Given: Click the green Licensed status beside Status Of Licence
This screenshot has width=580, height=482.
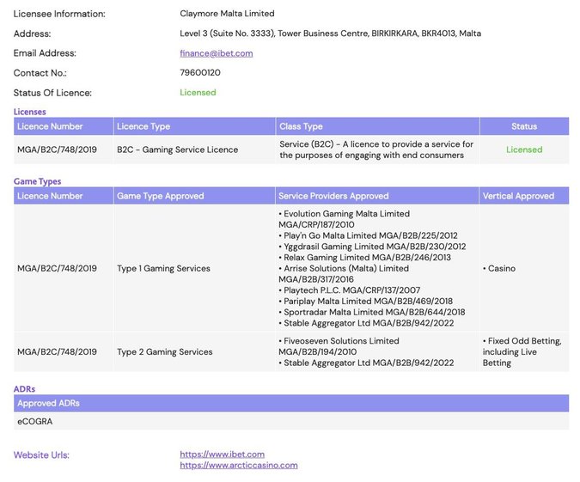Looking at the screenshot, I should tap(198, 93).
